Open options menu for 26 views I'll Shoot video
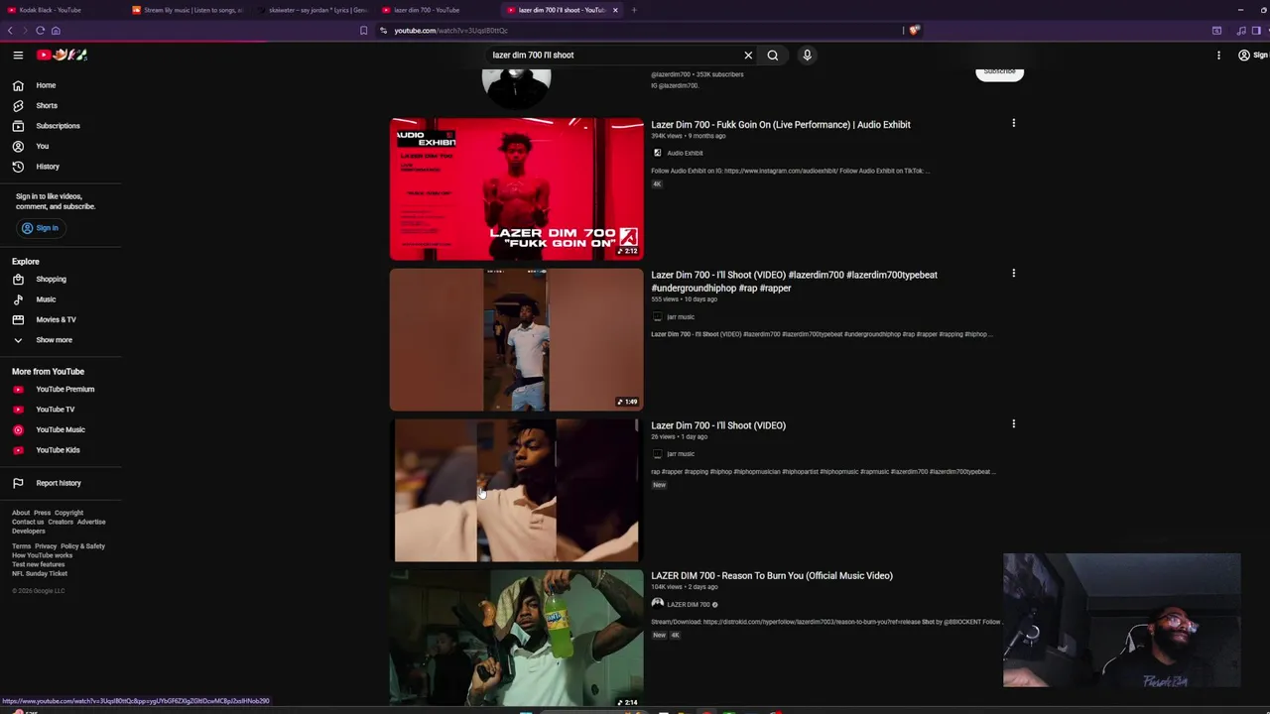 pos(1013,424)
